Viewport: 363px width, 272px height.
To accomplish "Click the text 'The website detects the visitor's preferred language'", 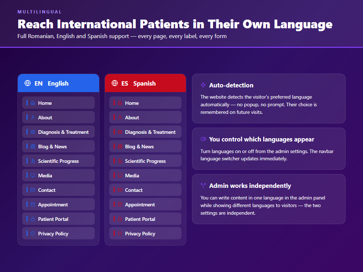I will [x=256, y=97].
